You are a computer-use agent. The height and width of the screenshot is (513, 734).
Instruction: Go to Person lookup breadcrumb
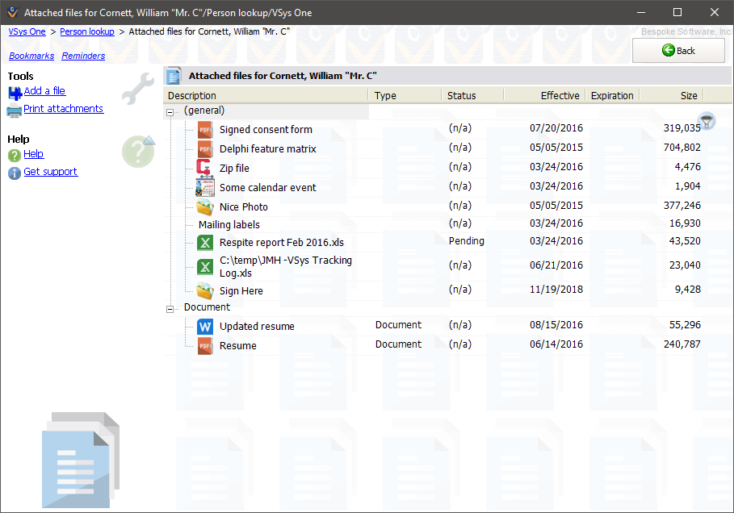87,31
